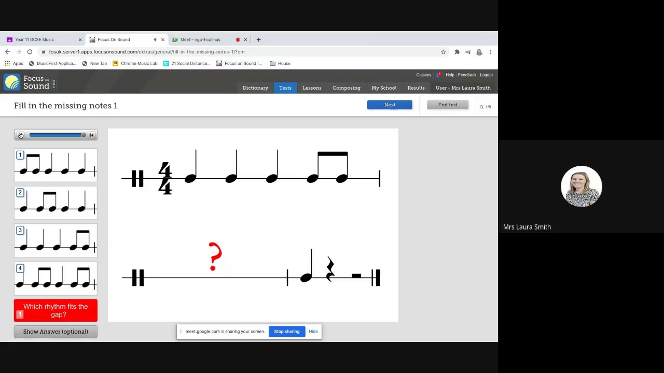
Task: Open the Tests menu tab
Action: 285,88
